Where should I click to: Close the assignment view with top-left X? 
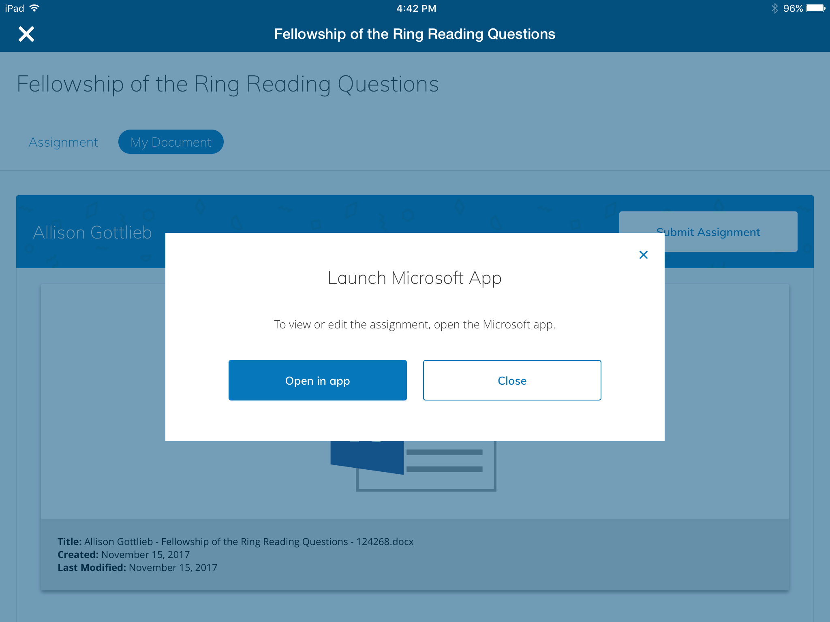point(26,34)
